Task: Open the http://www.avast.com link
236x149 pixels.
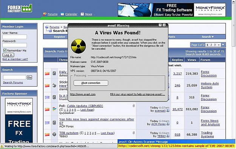Action: click(x=83, y=94)
